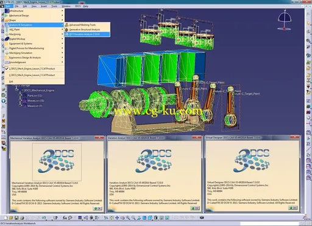This screenshot has height=226, width=312.
Task: Expand the Machining submenu
Action: [x=34, y=34]
